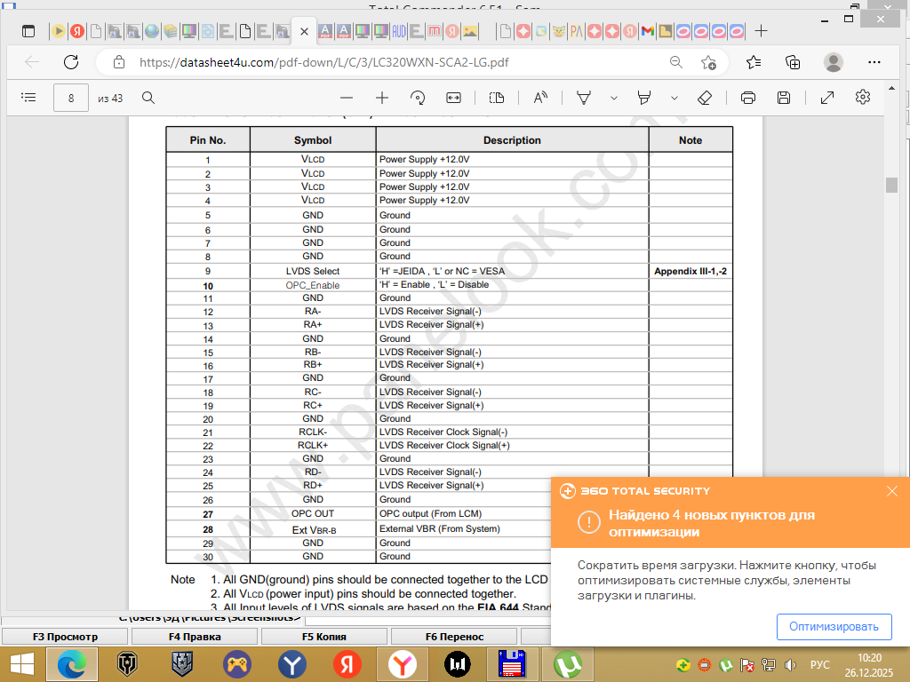The width and height of the screenshot is (910, 682).
Task: Click the PDF search magnifier icon
Action: tap(148, 98)
